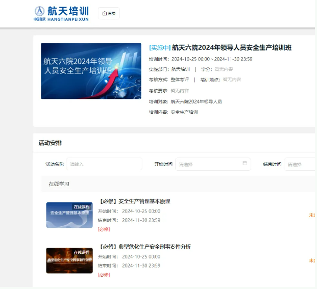Image resolution: width=317 pixels, height=289 pixels.
Task: Open the 结束时间 date picker
Action: pos(300,165)
